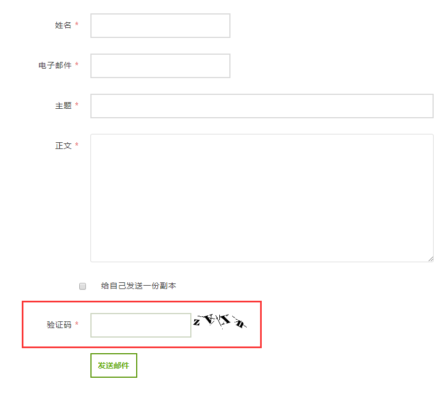
Task: Focus the 验证码 captcha input field
Action: point(141,325)
